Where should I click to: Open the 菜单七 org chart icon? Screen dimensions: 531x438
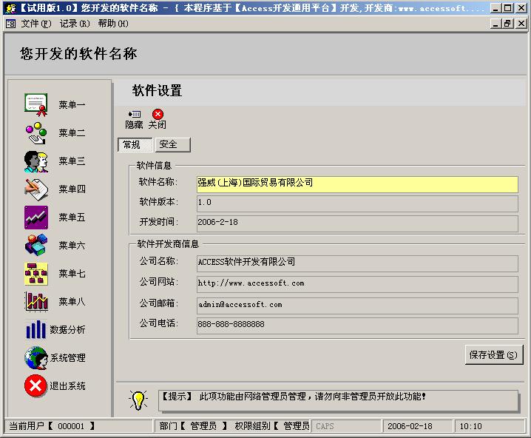click(x=36, y=273)
